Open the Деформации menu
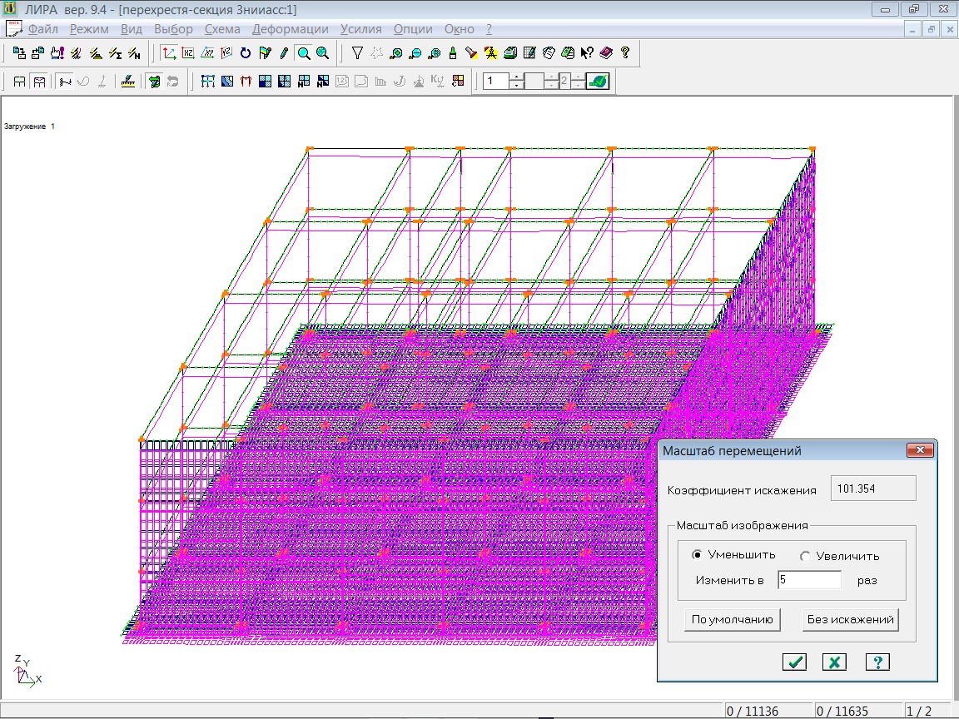This screenshot has height=719, width=959. pyautogui.click(x=291, y=29)
